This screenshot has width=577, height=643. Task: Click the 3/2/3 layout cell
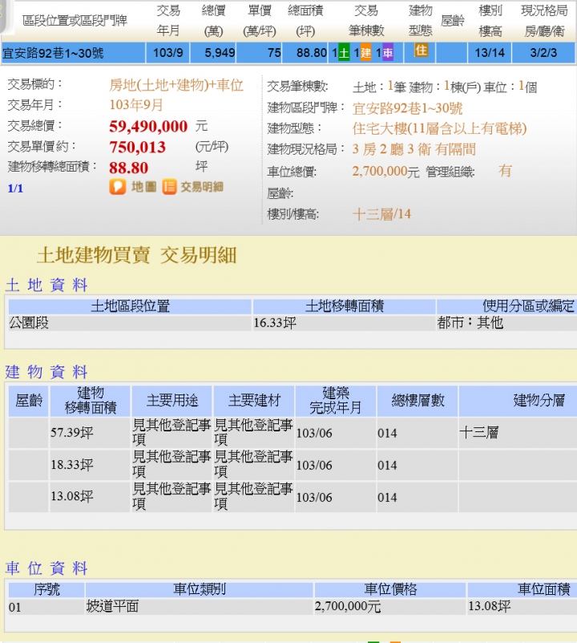543,53
